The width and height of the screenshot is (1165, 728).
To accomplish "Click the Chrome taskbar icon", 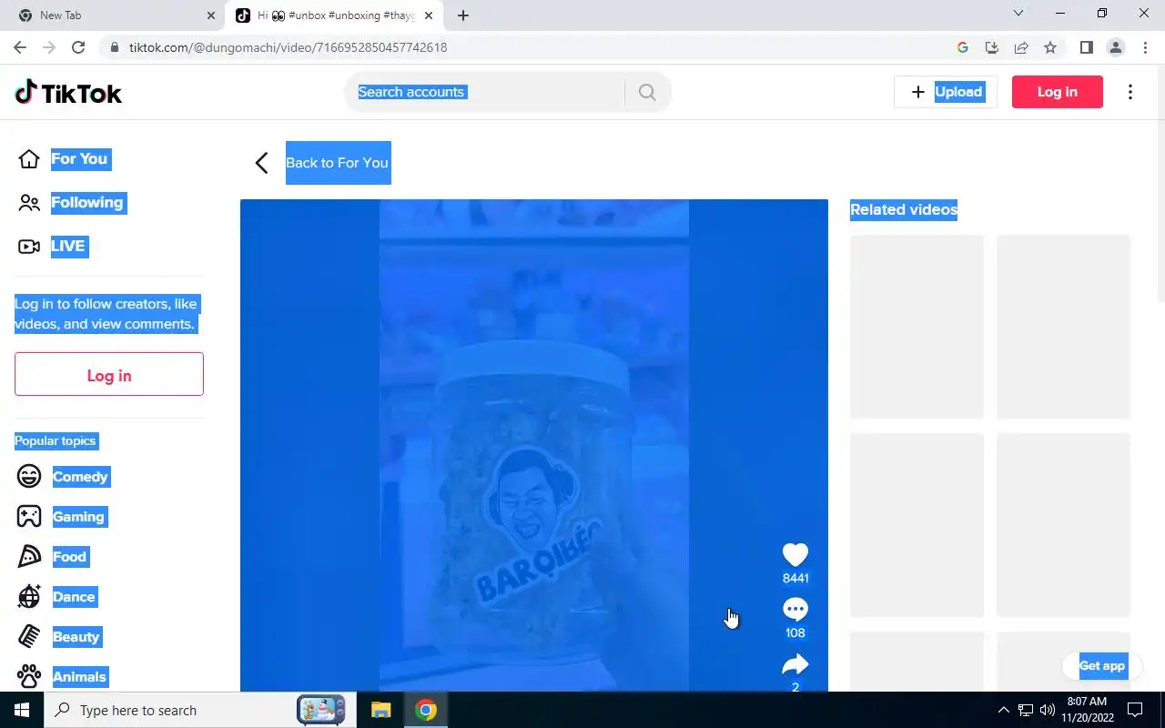I will coord(425,710).
